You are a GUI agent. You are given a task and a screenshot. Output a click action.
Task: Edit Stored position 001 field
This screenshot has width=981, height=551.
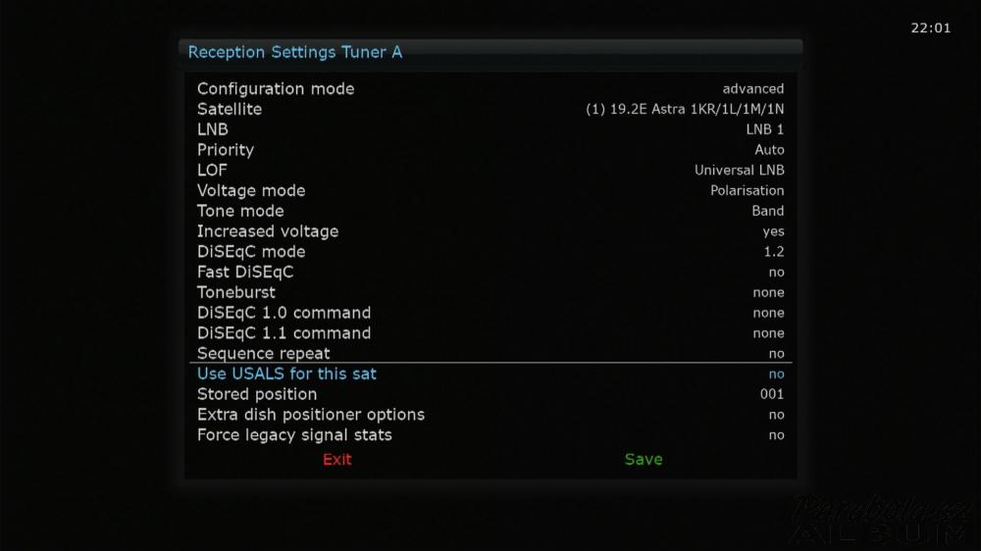coord(490,395)
